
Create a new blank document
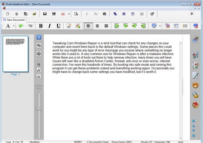(x=8, y=14)
